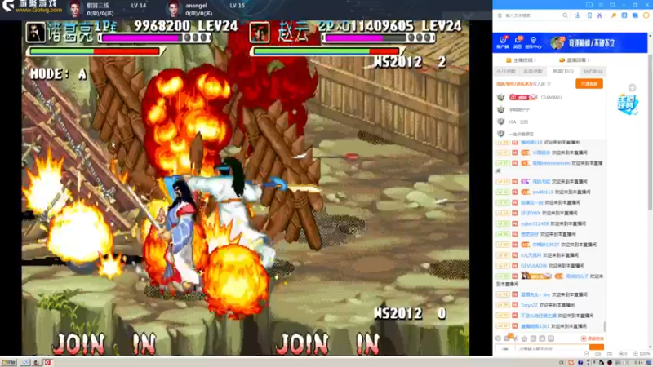Click the scissors screenshot tool icon
This screenshot has width=653, height=367.
[x=599, y=15]
